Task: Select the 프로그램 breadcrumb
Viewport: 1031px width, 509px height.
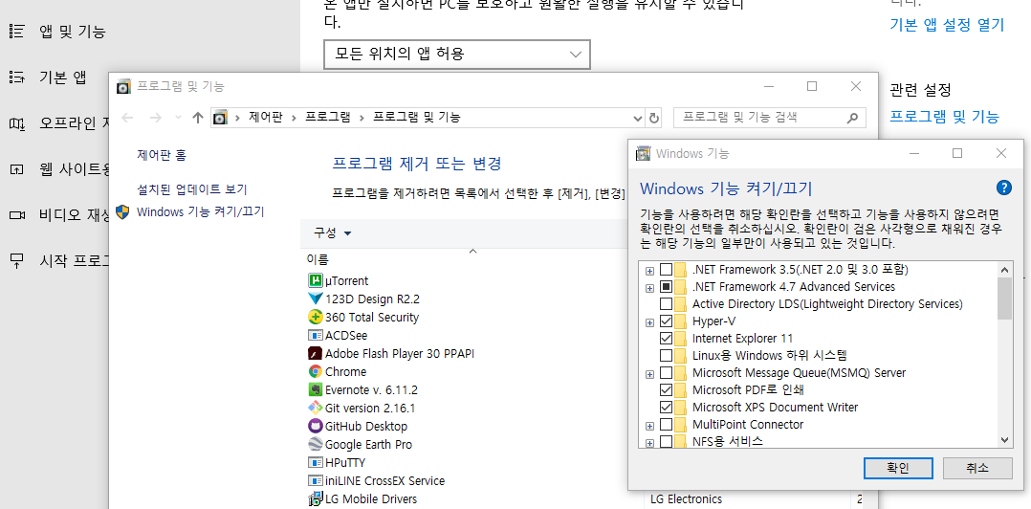Action: click(x=327, y=118)
